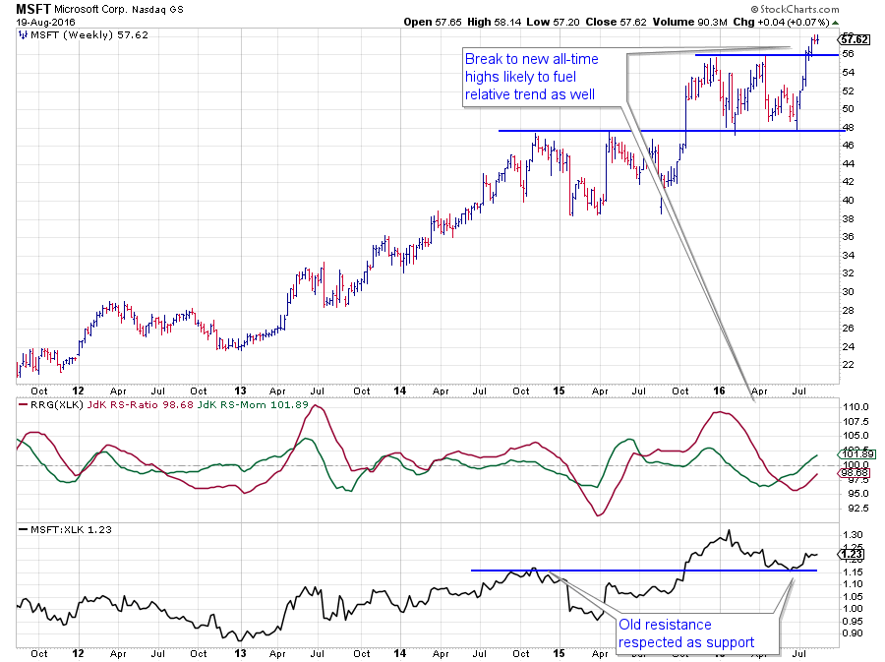Click the blue horizontal line at price 56
Screen dimensions: 885x662
[767, 55]
